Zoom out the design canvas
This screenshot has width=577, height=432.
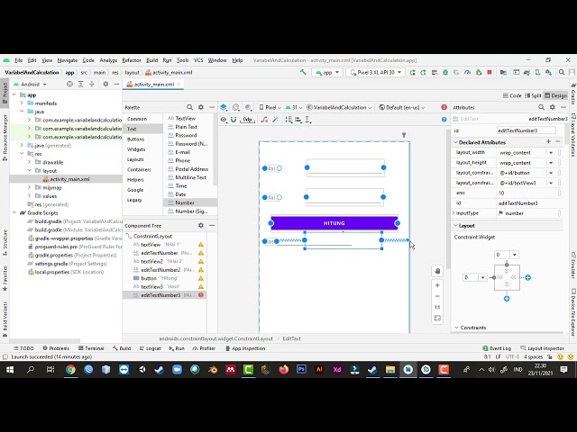pos(437,296)
